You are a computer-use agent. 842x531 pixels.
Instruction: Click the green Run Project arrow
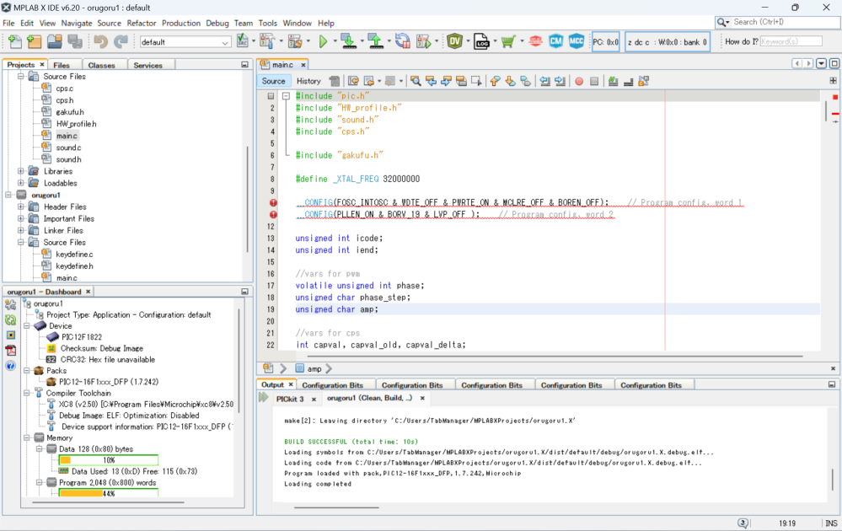coord(323,41)
